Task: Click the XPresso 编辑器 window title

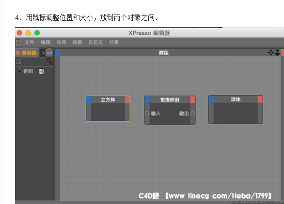Action: (x=149, y=33)
